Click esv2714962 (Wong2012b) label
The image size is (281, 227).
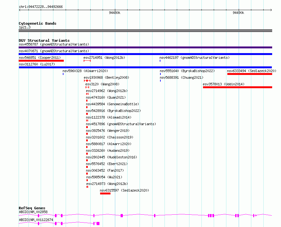pos(107,91)
